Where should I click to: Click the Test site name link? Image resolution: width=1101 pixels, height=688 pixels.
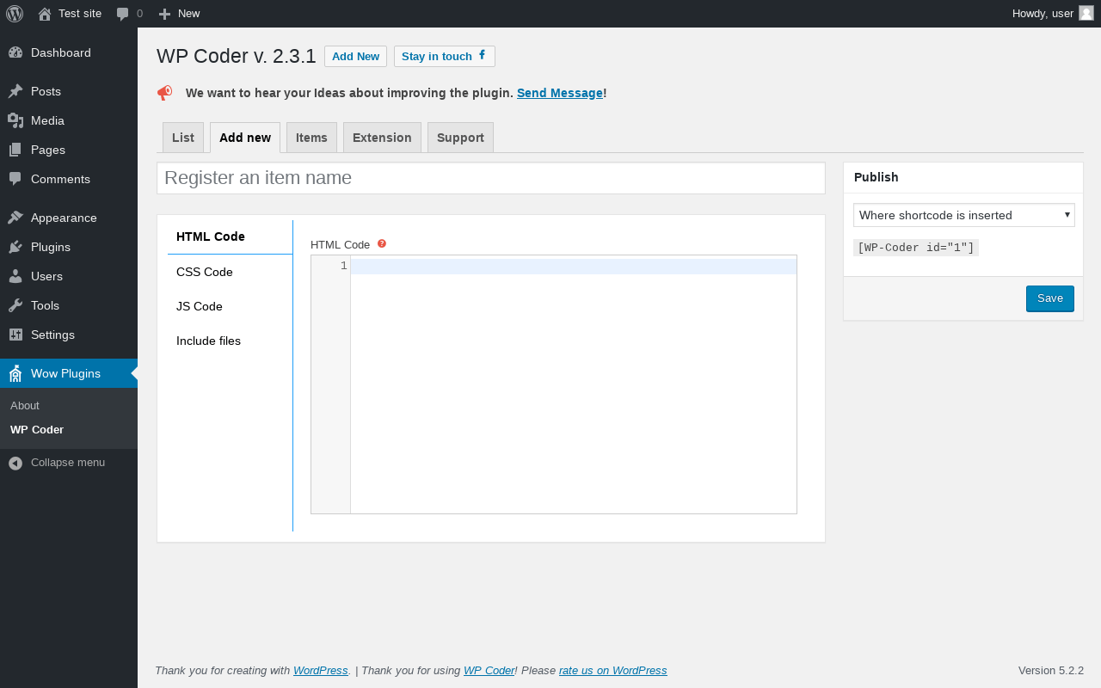pyautogui.click(x=80, y=14)
